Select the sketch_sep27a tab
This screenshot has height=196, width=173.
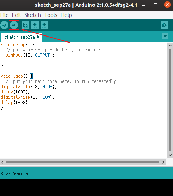click(22, 37)
